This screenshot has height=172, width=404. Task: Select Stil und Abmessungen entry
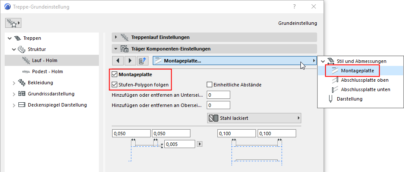tap(361, 61)
